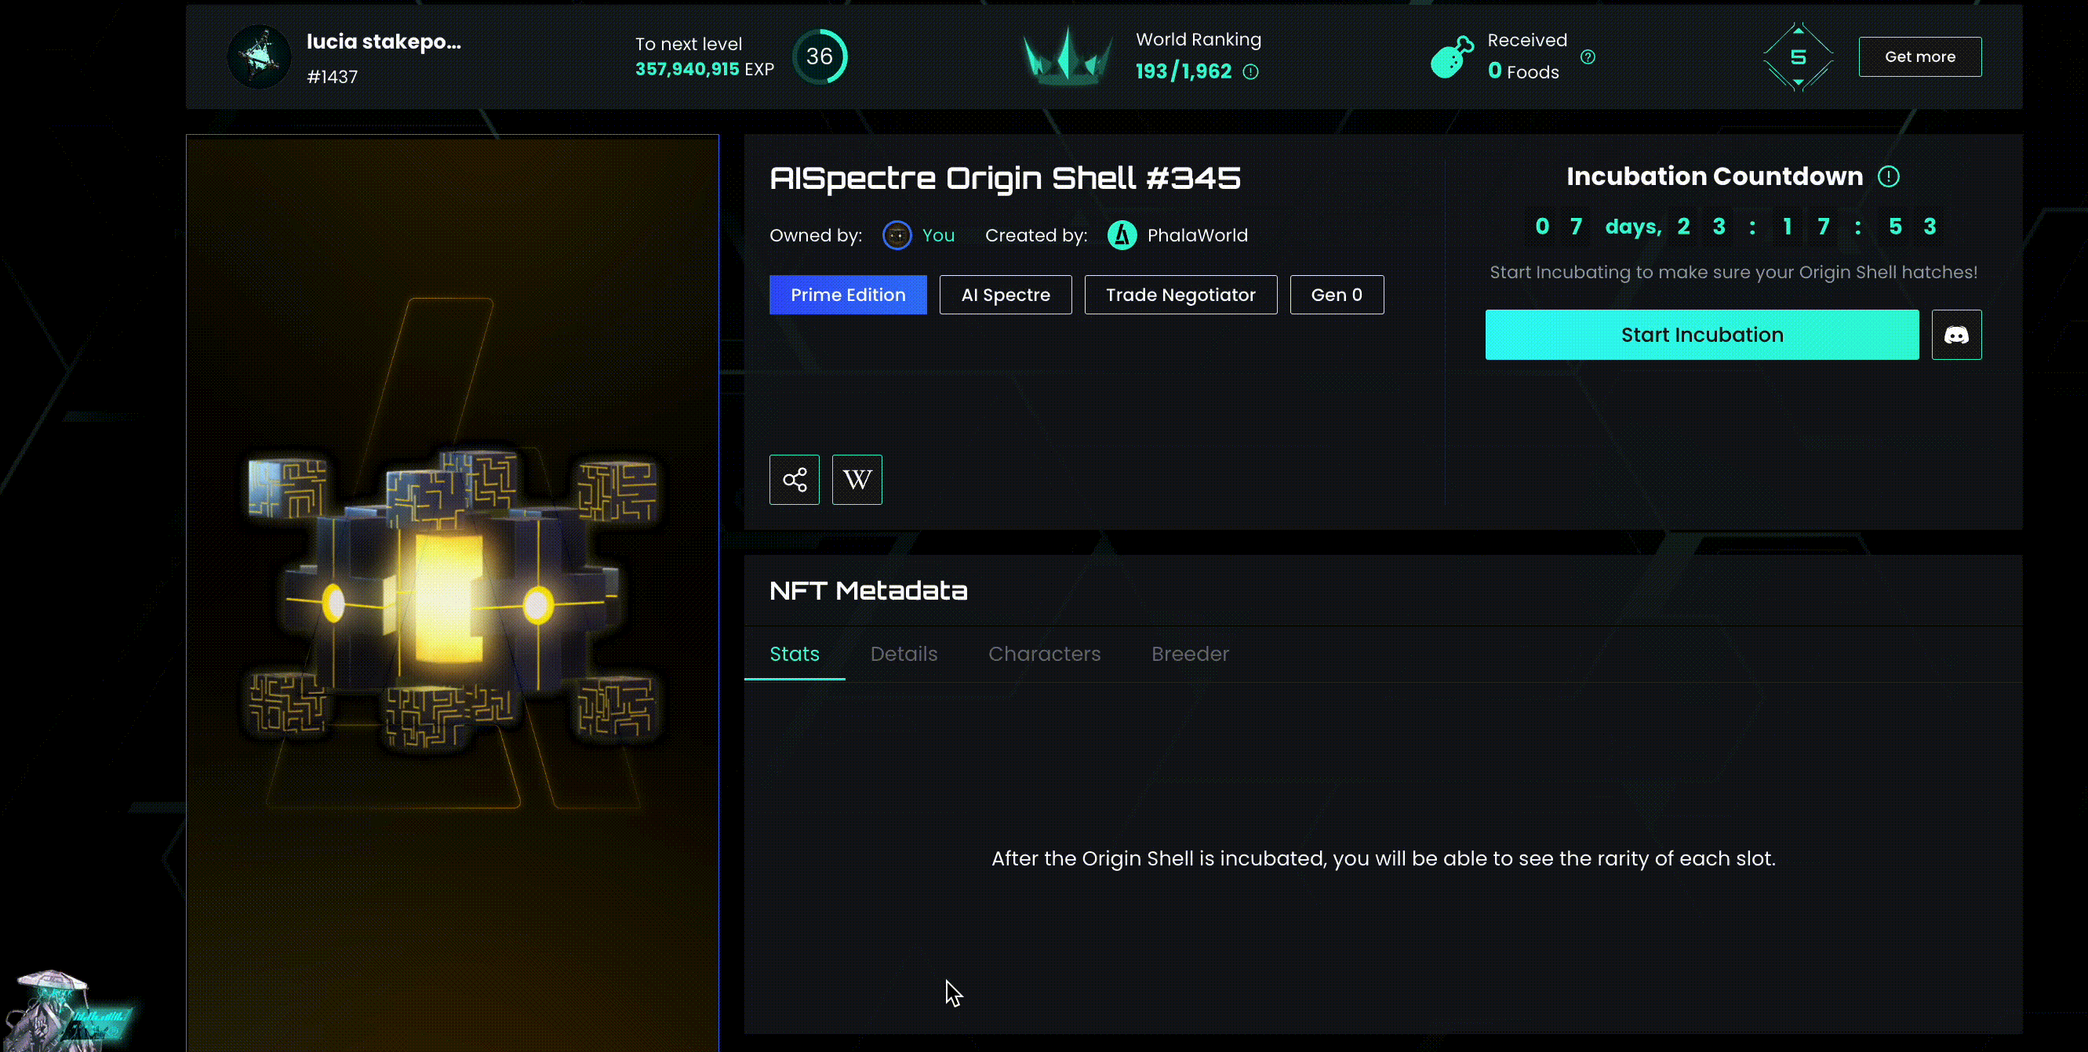
Task: Click the crown ranking icon
Action: [1067, 56]
